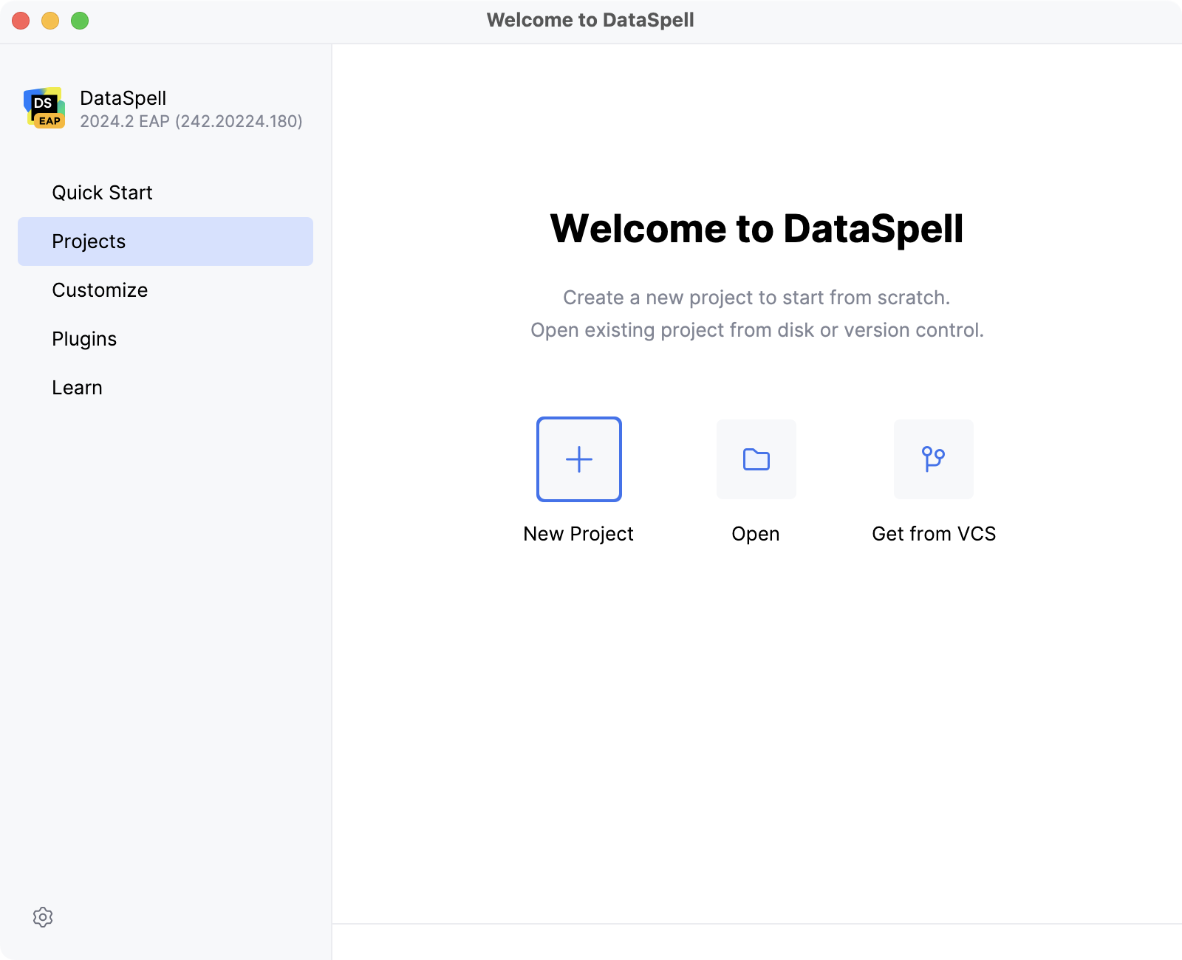This screenshot has height=960, width=1182.
Task: Click the New Project plus icon
Action: pyautogui.click(x=578, y=459)
